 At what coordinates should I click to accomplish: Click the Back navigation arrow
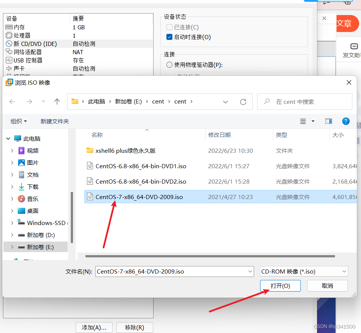(12, 102)
